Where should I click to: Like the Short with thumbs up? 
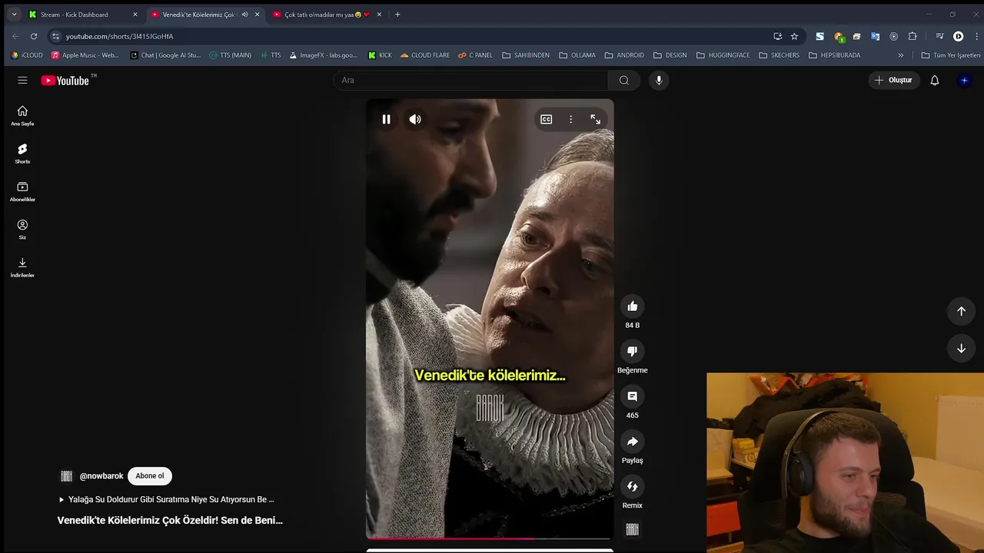(632, 306)
